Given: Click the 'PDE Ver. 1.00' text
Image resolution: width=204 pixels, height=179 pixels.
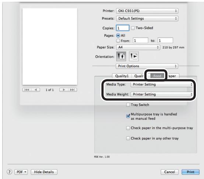Looking at the screenshot, I should pyautogui.click(x=102, y=157).
